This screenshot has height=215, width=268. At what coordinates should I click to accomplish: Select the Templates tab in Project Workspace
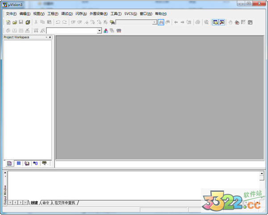click(x=44, y=163)
